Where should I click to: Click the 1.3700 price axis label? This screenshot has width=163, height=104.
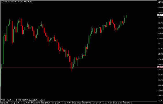point(160,2)
